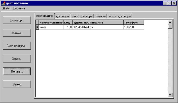Click the наименование column header
This screenshot has height=103, width=178.
click(x=51, y=22)
